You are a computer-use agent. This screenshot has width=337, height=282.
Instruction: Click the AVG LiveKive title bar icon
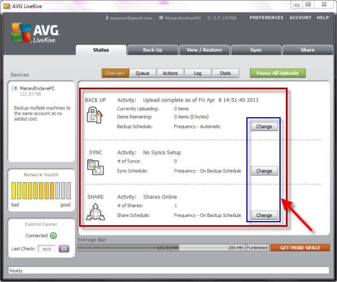click(x=6, y=6)
